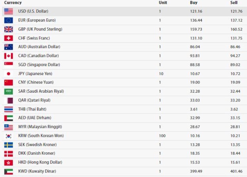The height and width of the screenshot is (177, 247).
Task: Click the Kuwait flag icon
Action: pyautogui.click(x=9, y=172)
